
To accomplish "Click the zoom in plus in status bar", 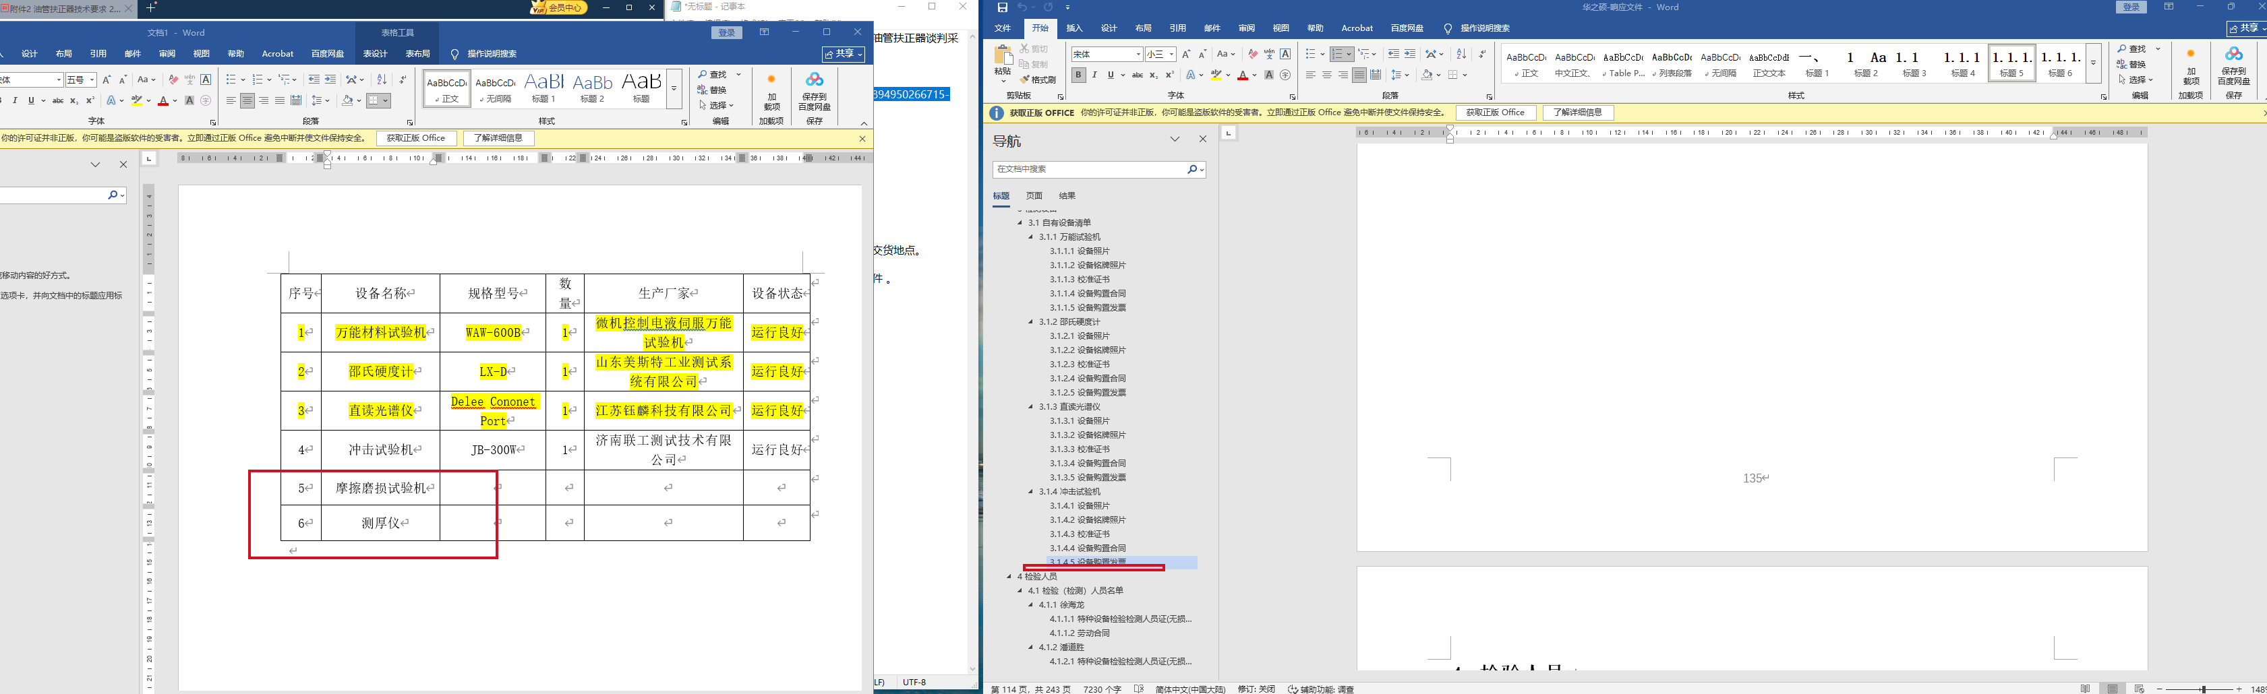I will point(2239,689).
